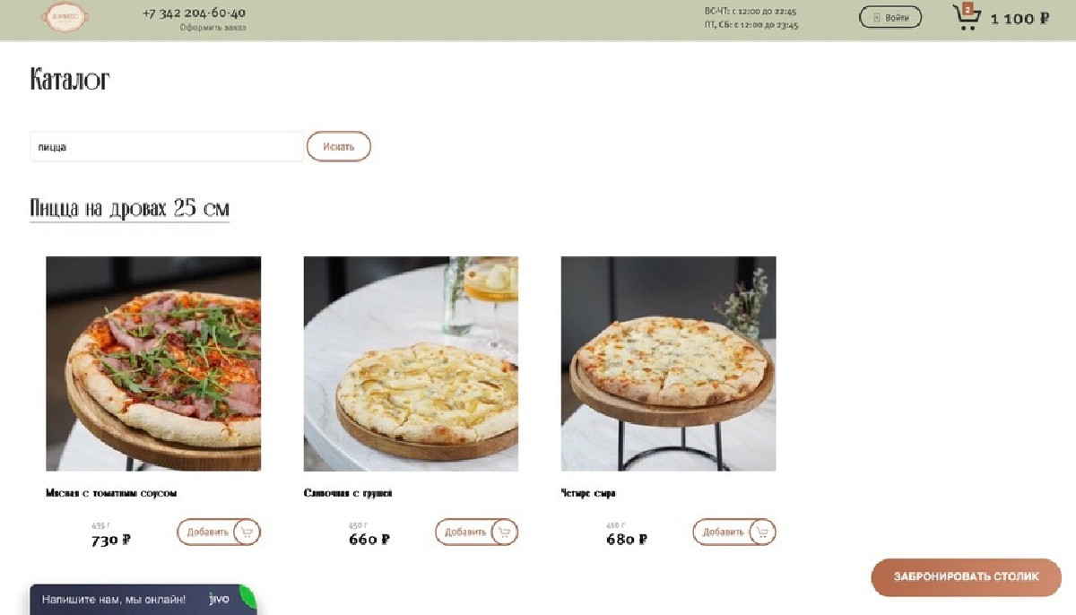This screenshot has height=615, width=1076.
Task: Click cart icon next to Четыре сыра Добавить
Action: click(762, 532)
